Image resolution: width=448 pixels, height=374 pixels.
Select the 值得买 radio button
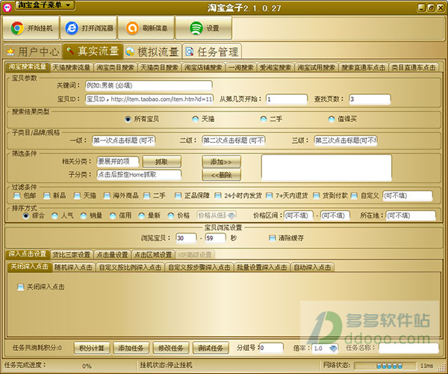tap(332, 119)
